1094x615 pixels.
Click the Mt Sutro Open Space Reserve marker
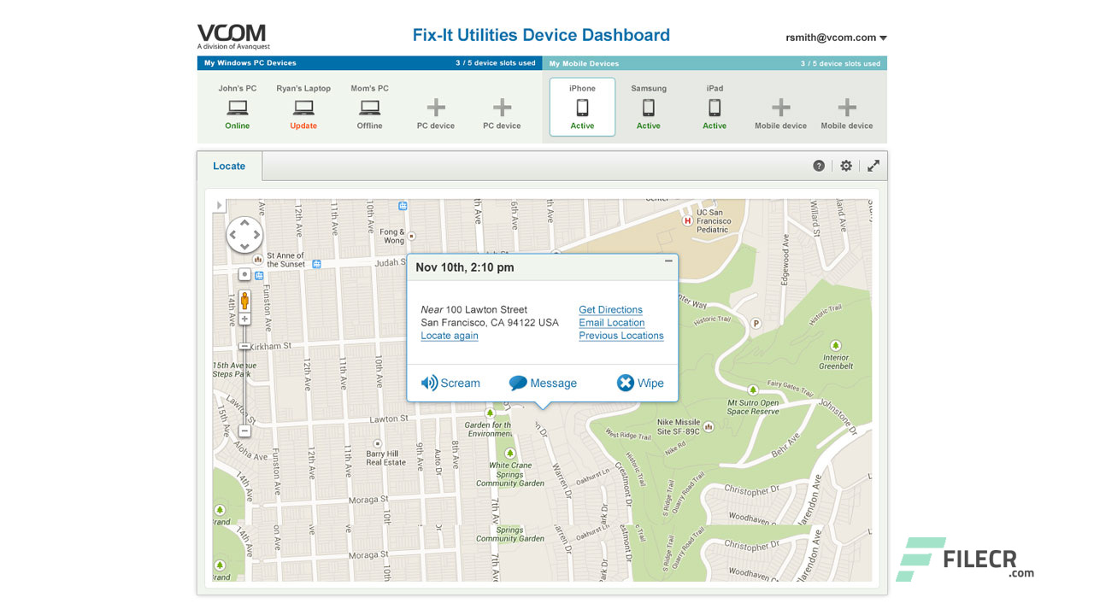click(752, 389)
